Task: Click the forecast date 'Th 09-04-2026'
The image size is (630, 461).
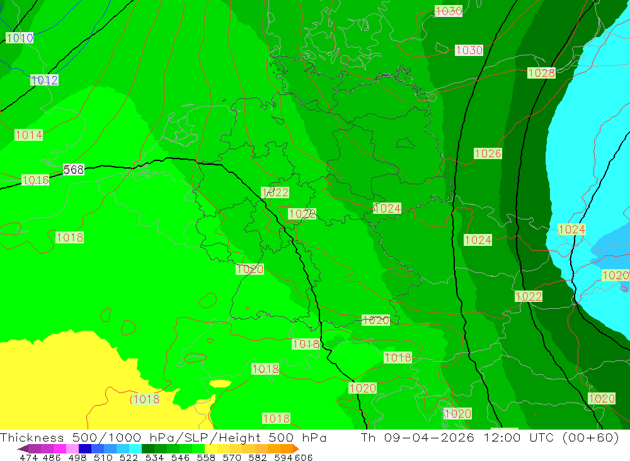Action: [x=418, y=437]
